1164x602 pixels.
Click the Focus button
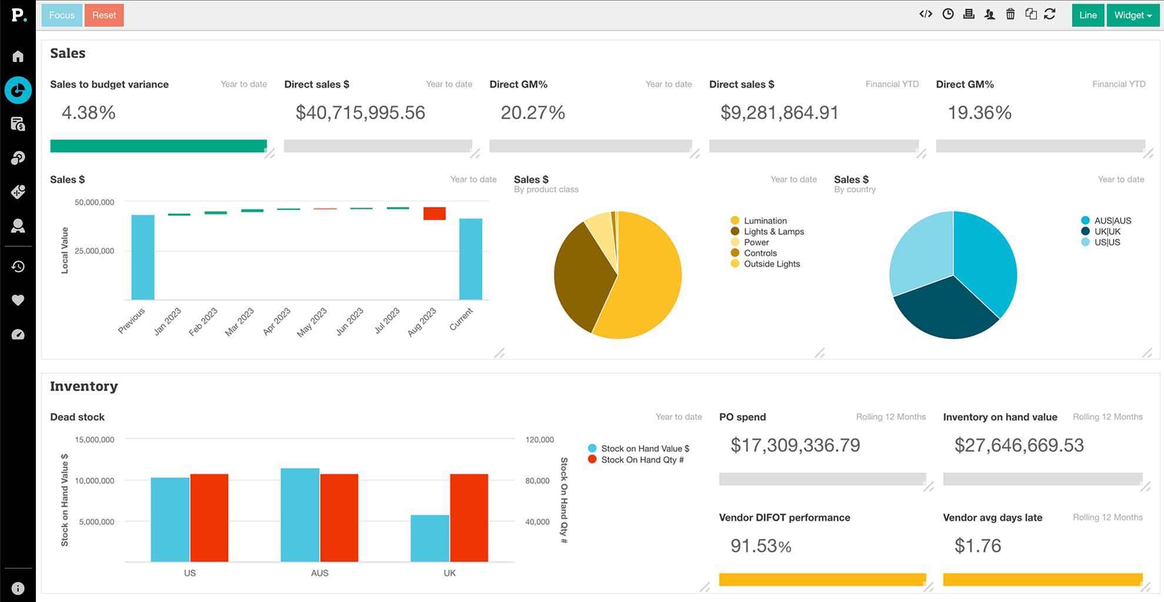pyautogui.click(x=62, y=15)
